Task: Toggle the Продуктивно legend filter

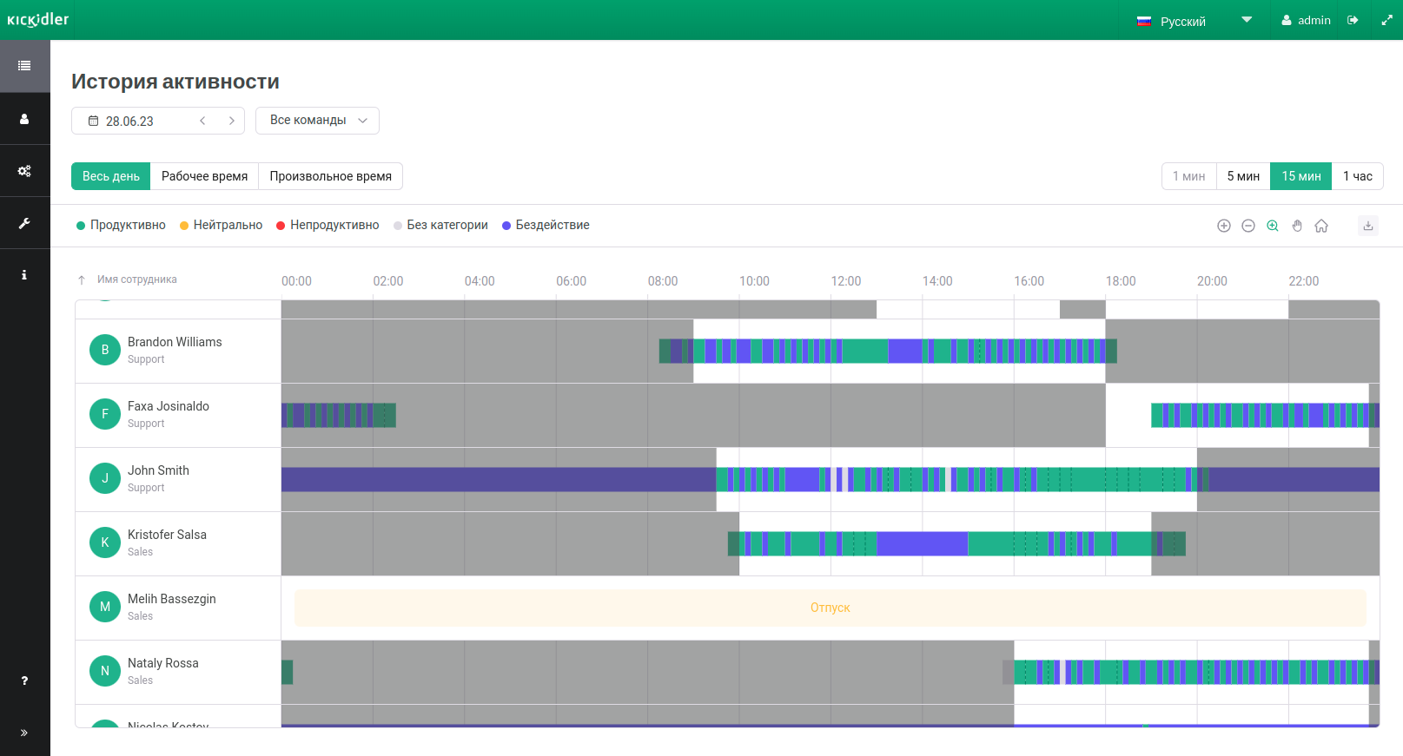Action: pyautogui.click(x=121, y=225)
